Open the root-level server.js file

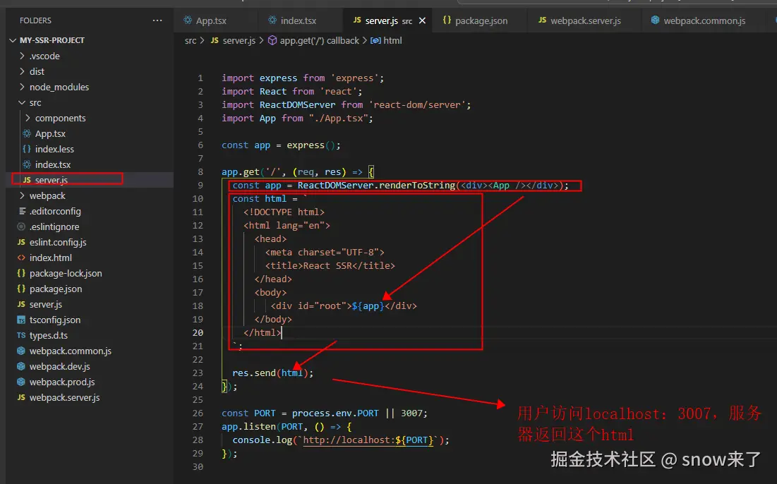[46, 304]
